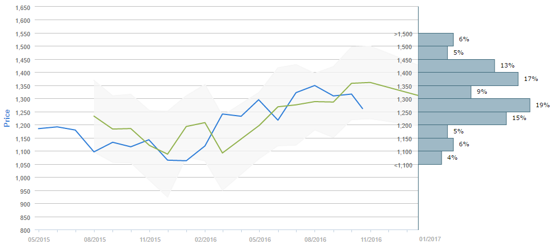554x244 pixels.
Task: Select the 01/2017 end date label
Action: click(430, 239)
